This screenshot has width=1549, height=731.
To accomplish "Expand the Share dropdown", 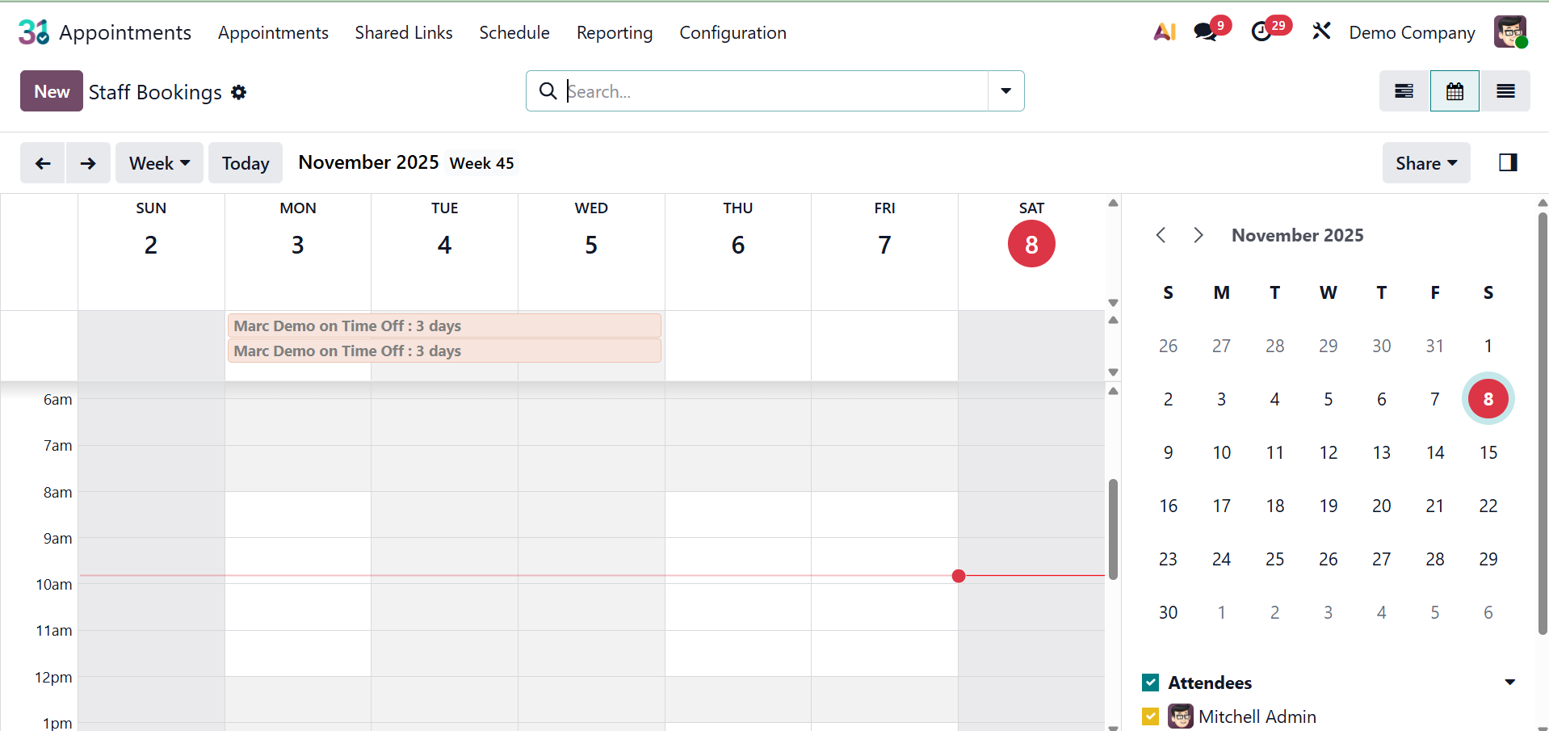I will click(1426, 163).
